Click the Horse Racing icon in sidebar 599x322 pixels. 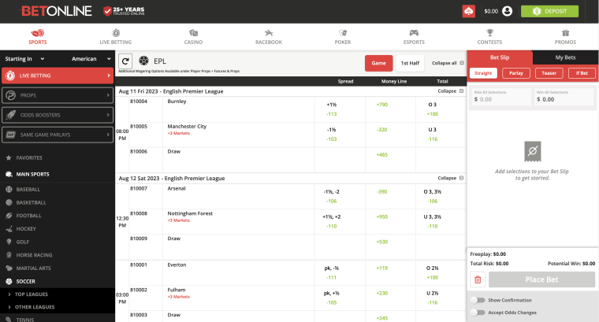coord(9,255)
